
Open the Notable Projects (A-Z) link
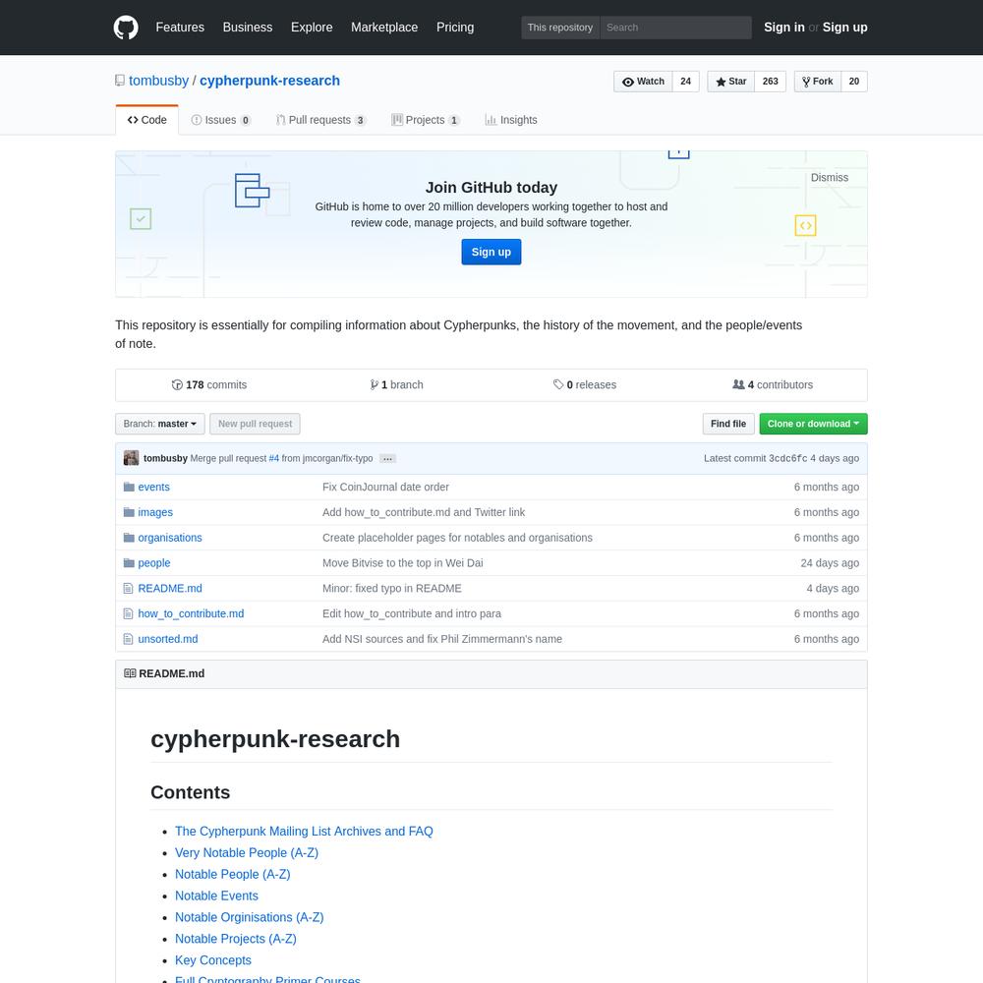pos(236,939)
